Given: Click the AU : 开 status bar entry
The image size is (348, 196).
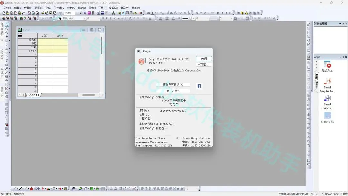Looking at the screenshot, I should pyautogui.click(x=314, y=194).
